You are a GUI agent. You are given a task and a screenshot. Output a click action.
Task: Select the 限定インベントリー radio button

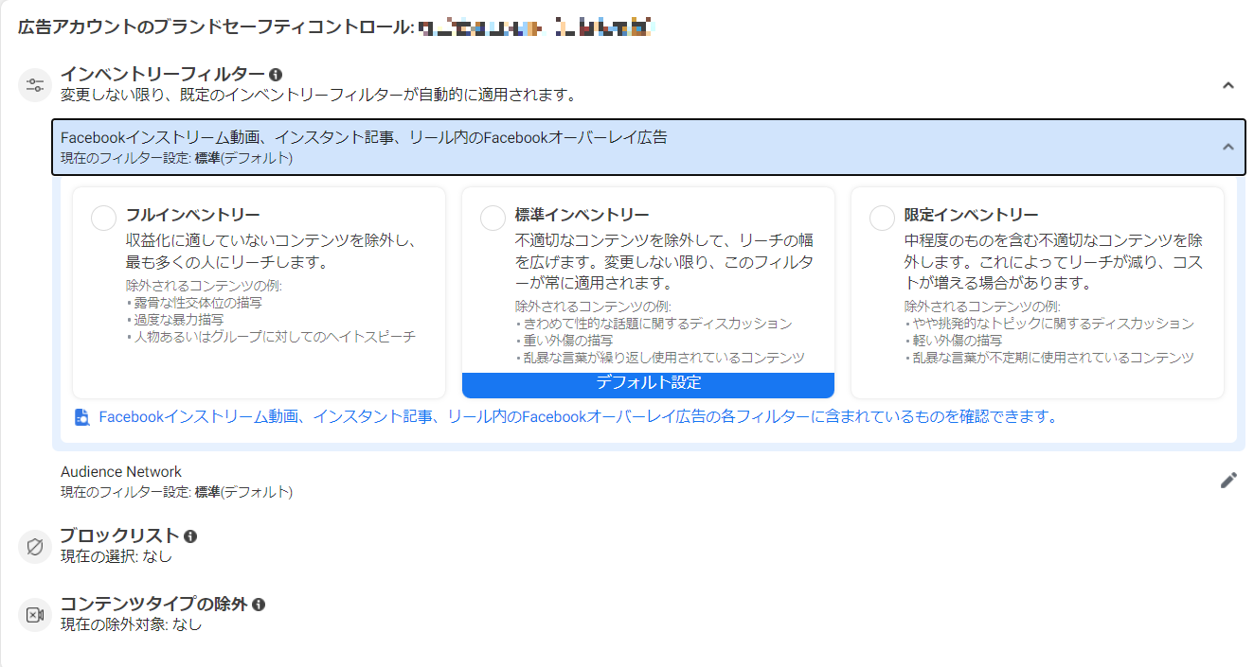(882, 218)
